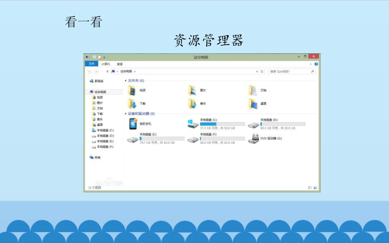Viewport: 389px width, 243px height.
Task: Click the 12 个项目 status bar text
Action: click(95, 187)
